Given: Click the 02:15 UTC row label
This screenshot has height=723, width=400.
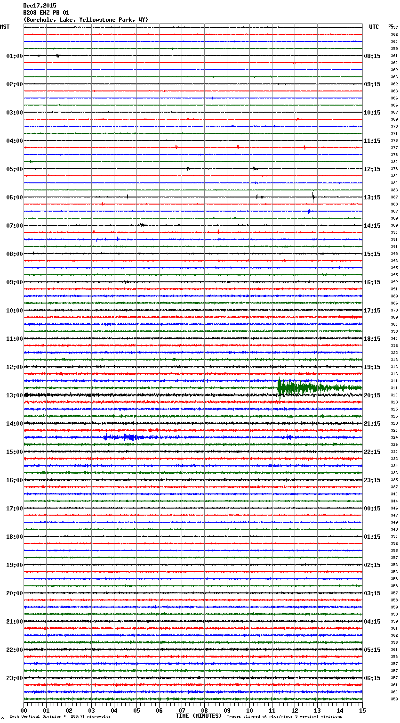Looking at the screenshot, I should (x=372, y=565).
